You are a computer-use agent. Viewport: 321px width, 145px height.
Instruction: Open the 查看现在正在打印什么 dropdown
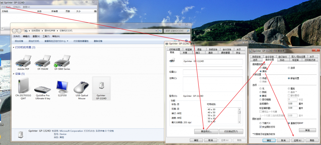56,41
